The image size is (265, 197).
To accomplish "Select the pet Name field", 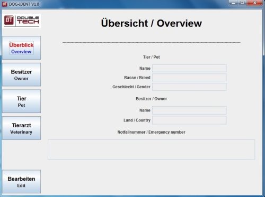I will [x=189, y=68].
